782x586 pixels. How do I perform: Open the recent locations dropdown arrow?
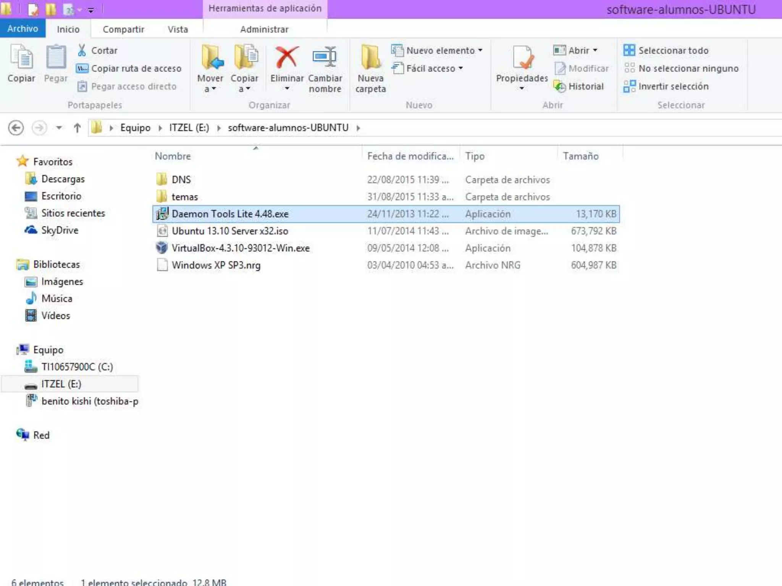(59, 128)
